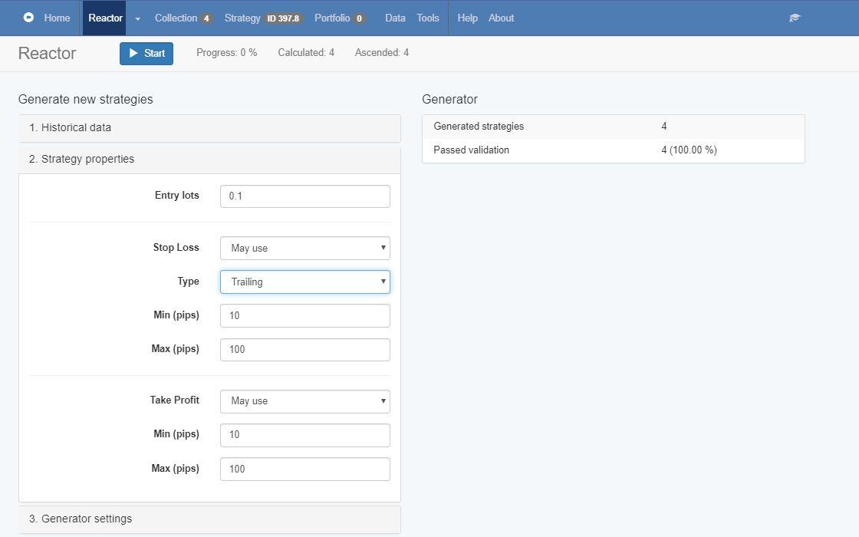Select the 'Ascended: 4' status text
Image resolution: width=859 pixels, height=537 pixels.
point(382,53)
